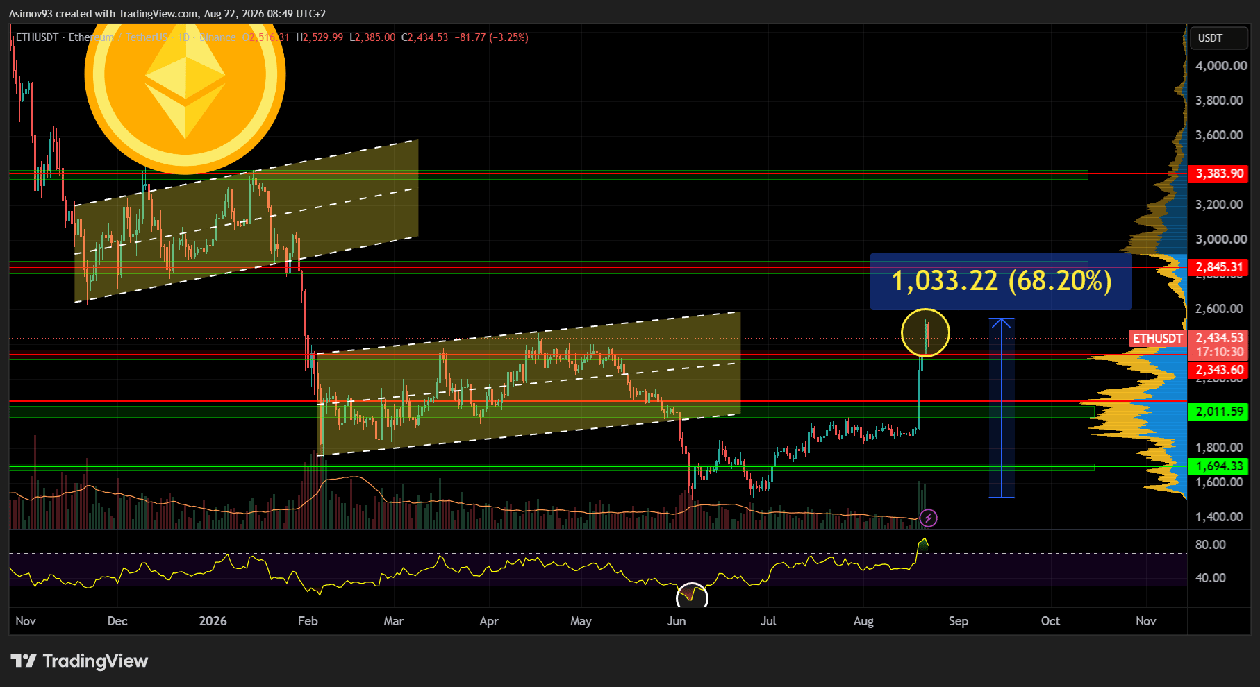Select the close value C2,434.53
The width and height of the screenshot is (1260, 687).
coord(425,37)
